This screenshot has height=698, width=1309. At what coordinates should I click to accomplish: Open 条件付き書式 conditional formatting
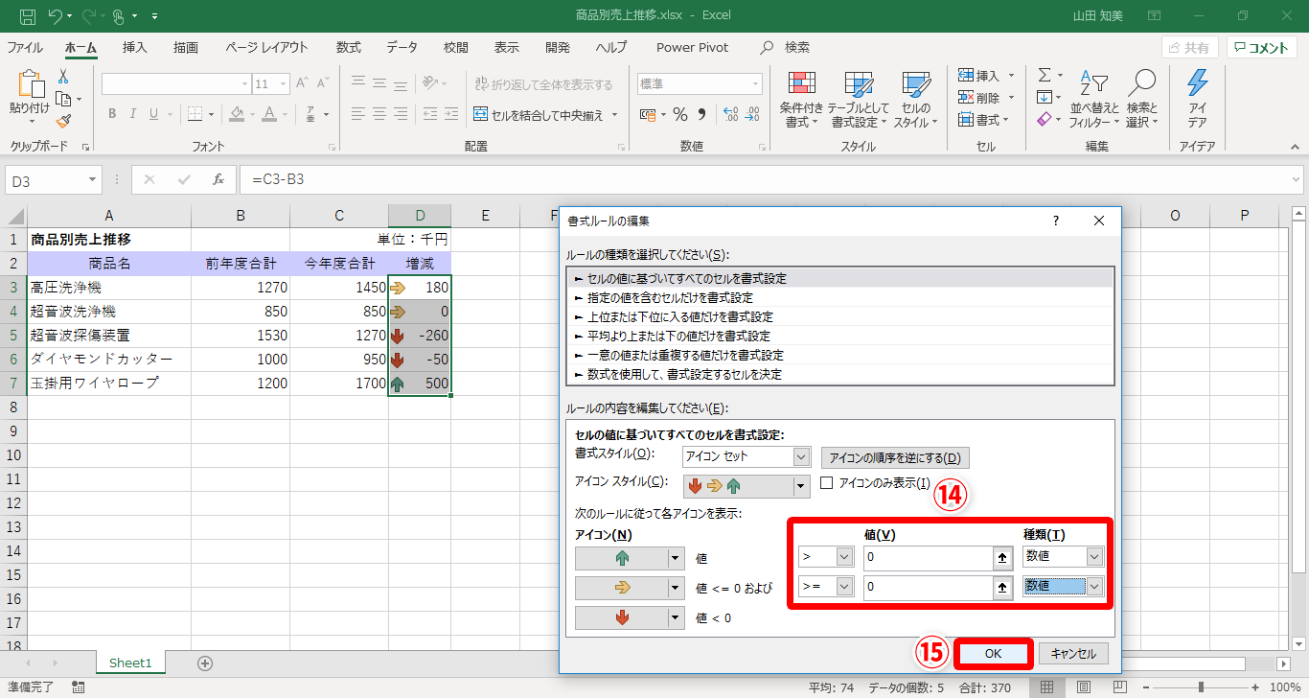click(x=801, y=100)
